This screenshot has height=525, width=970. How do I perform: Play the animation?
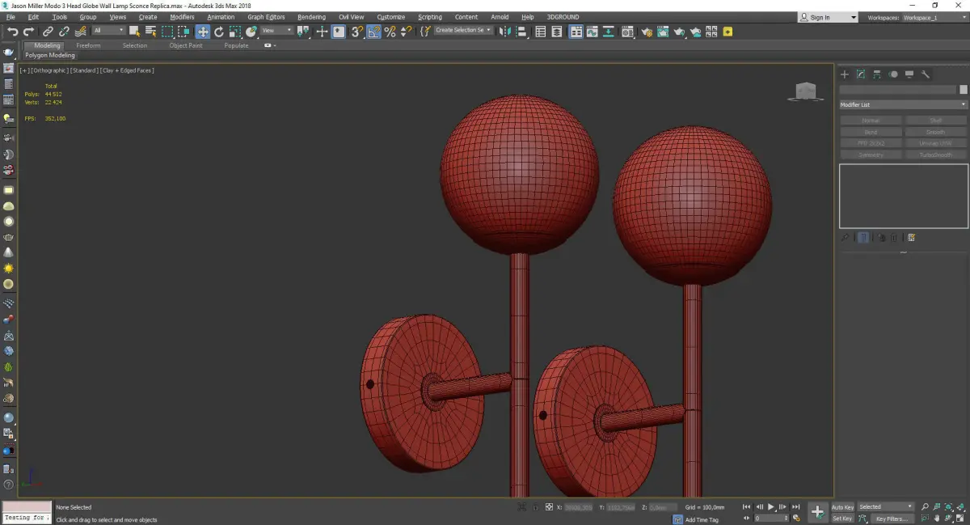tap(771, 506)
